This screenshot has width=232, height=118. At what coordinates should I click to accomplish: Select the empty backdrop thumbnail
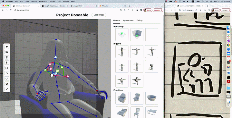[152, 35]
